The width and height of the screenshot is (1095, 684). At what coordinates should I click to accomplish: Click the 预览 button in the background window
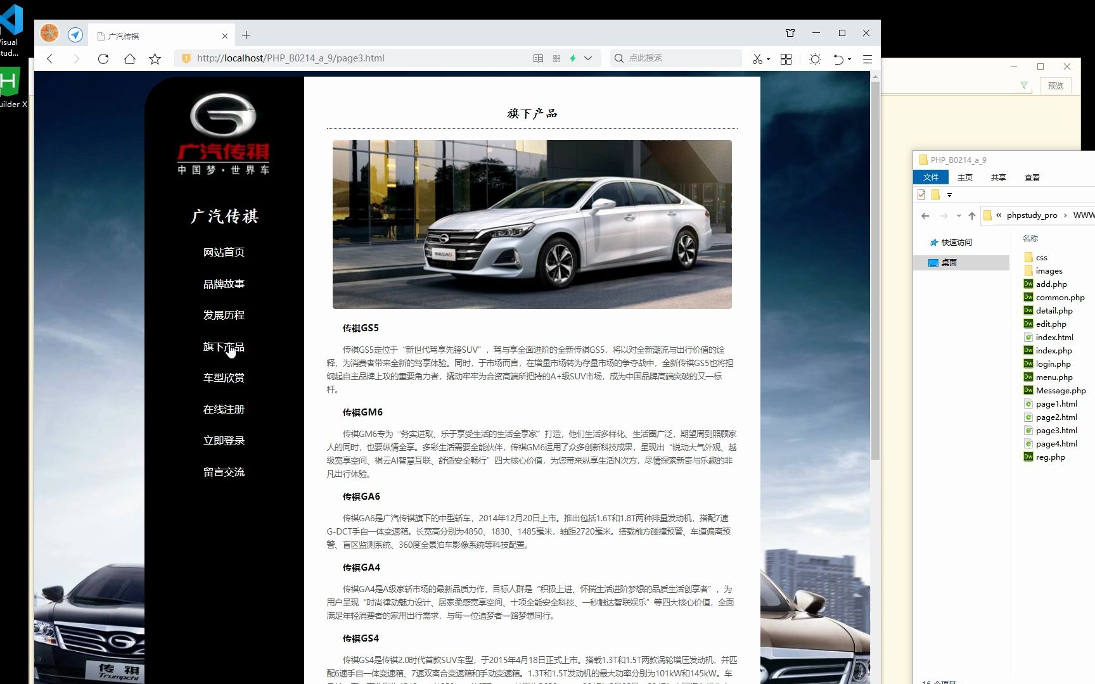1055,86
